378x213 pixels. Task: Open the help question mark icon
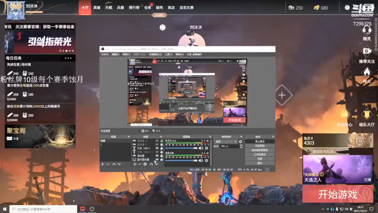click(x=347, y=8)
